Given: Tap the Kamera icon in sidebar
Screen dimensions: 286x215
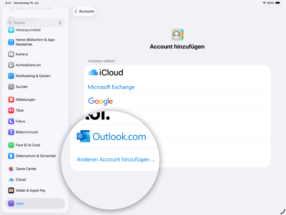Looking at the screenshot, I should pos(11,54).
